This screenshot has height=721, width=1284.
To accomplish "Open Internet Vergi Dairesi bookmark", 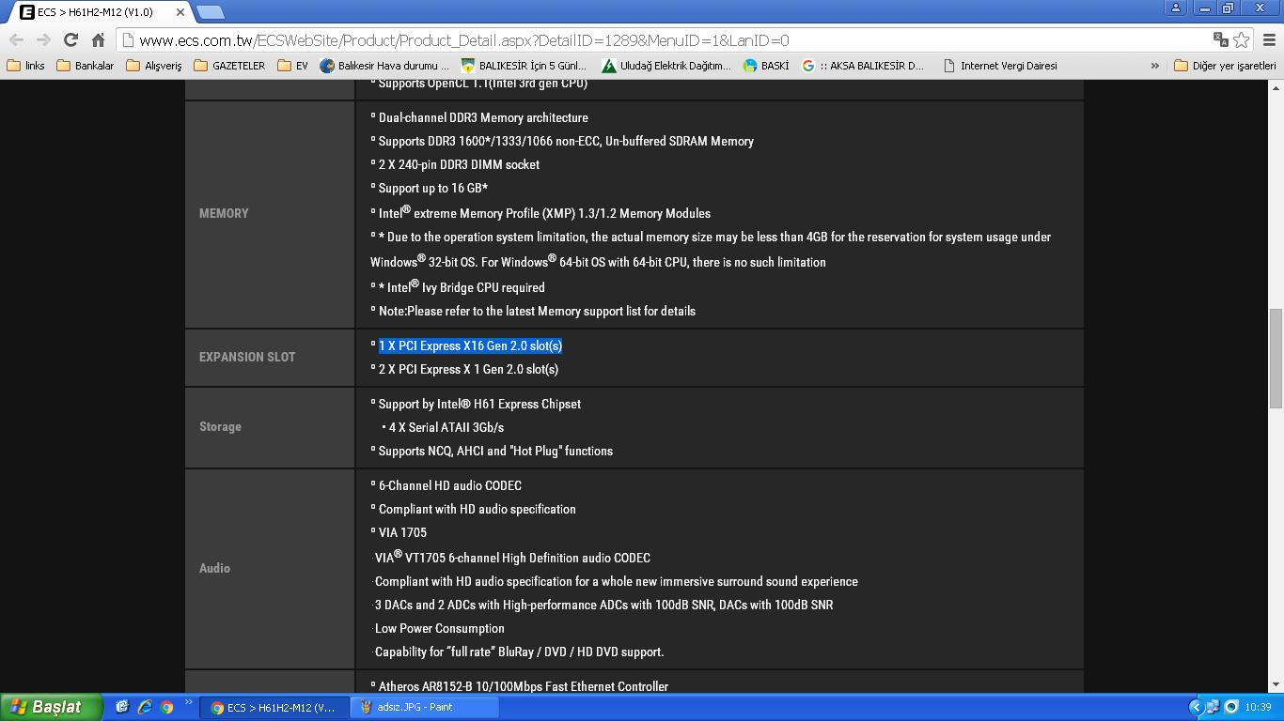I will click(x=1000, y=66).
